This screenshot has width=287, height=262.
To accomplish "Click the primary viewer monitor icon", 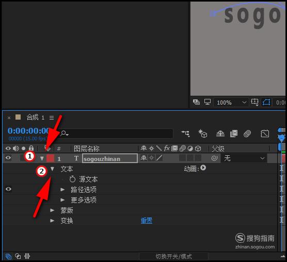I will 208,102.
